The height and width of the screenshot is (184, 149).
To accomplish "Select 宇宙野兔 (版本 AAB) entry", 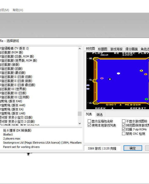I will pyautogui.click(x=13, y=105).
